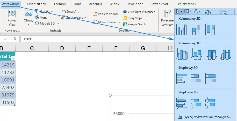The image size is (237, 121).
Task: Launch the People Graph add-in
Action: (134, 24)
